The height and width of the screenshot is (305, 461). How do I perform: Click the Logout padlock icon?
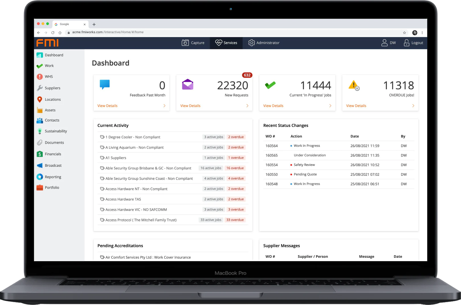tap(407, 43)
